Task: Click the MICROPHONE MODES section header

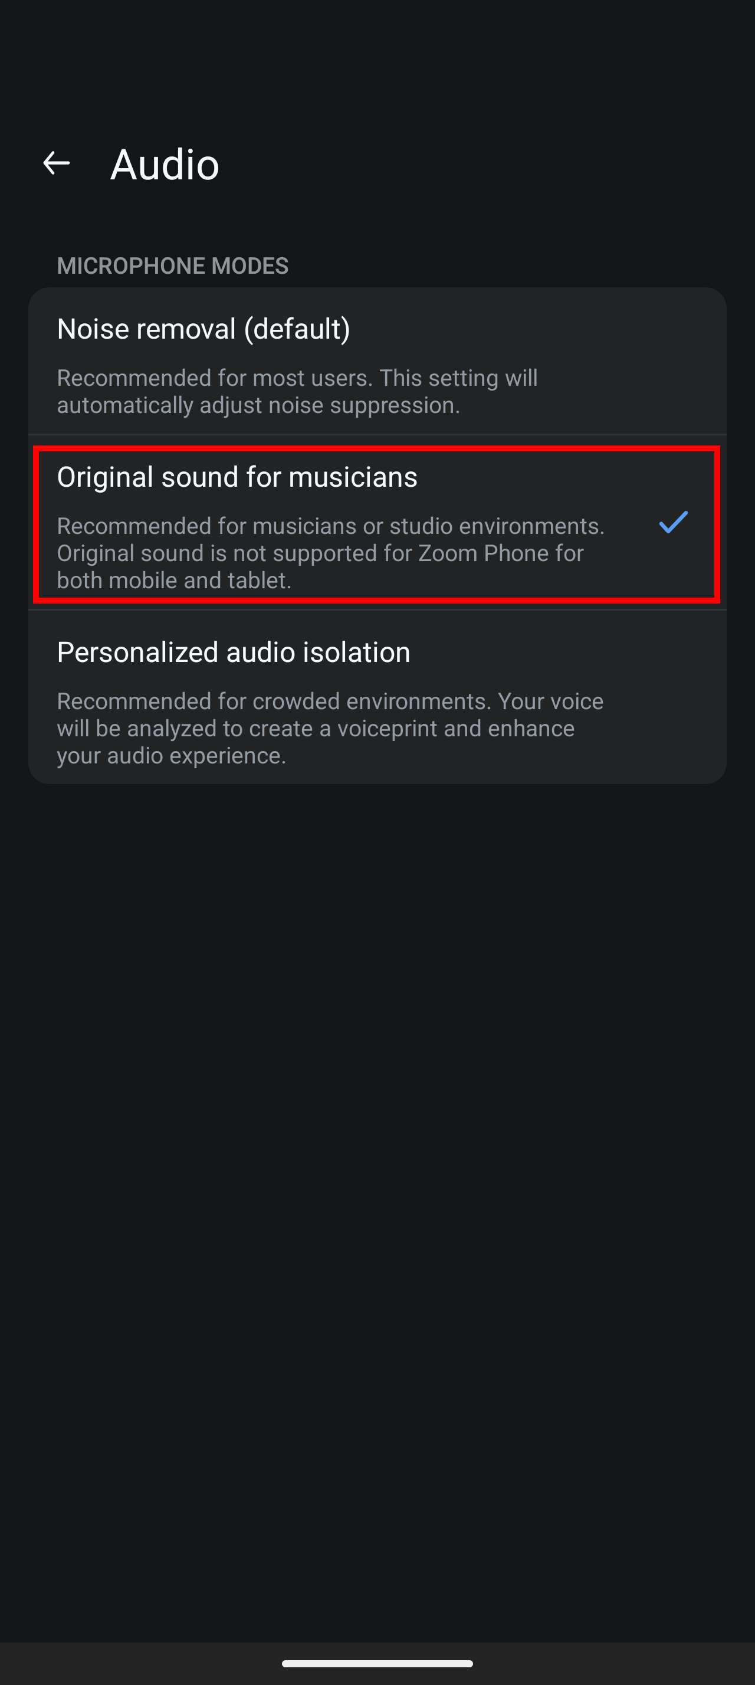Action: [x=173, y=265]
